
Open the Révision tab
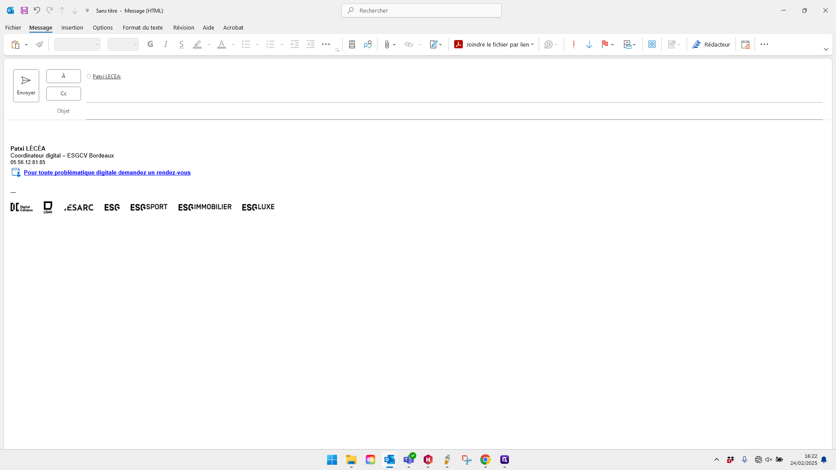click(x=184, y=27)
